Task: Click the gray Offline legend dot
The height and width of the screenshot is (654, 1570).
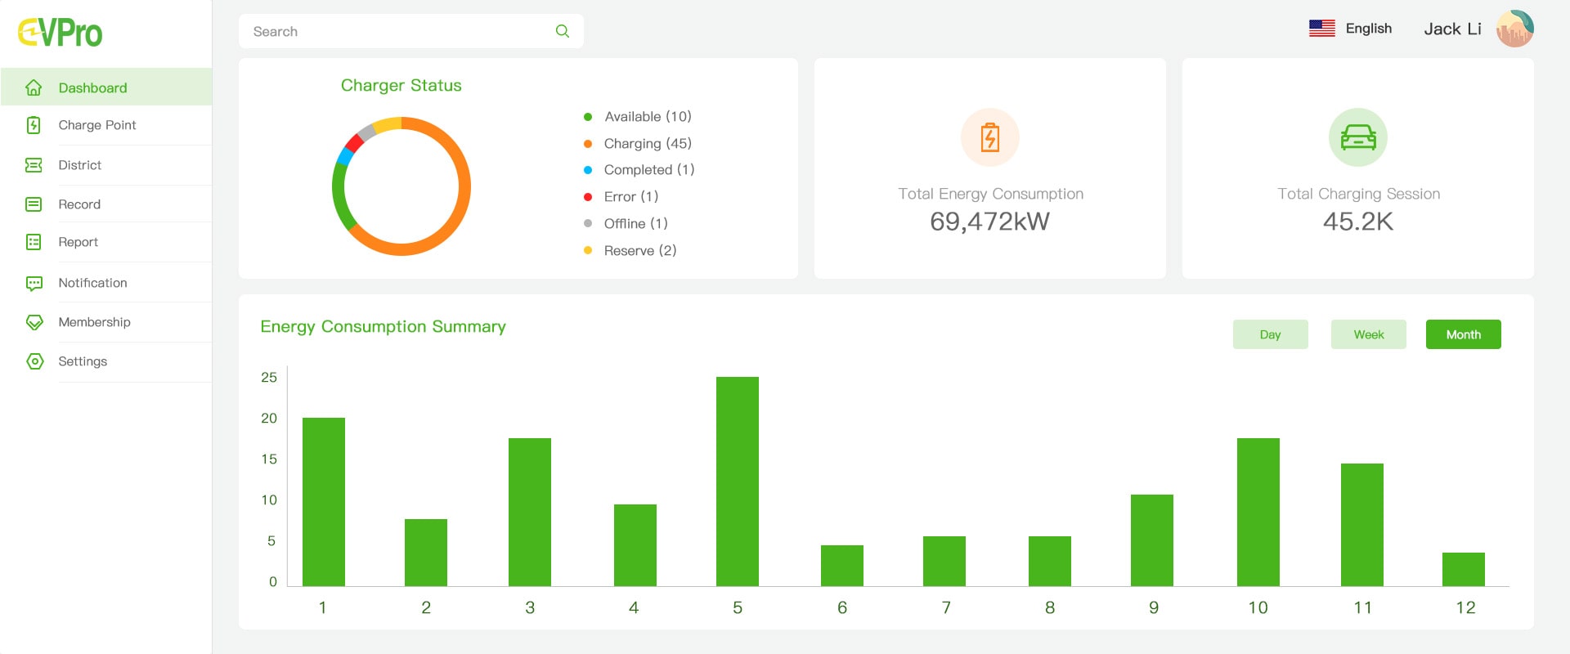Action: pyautogui.click(x=587, y=223)
